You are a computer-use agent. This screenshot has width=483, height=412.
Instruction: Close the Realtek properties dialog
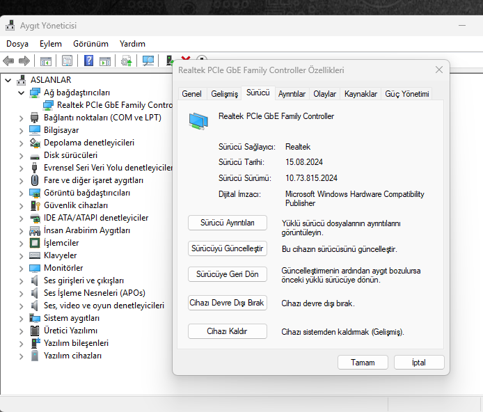pyautogui.click(x=439, y=70)
